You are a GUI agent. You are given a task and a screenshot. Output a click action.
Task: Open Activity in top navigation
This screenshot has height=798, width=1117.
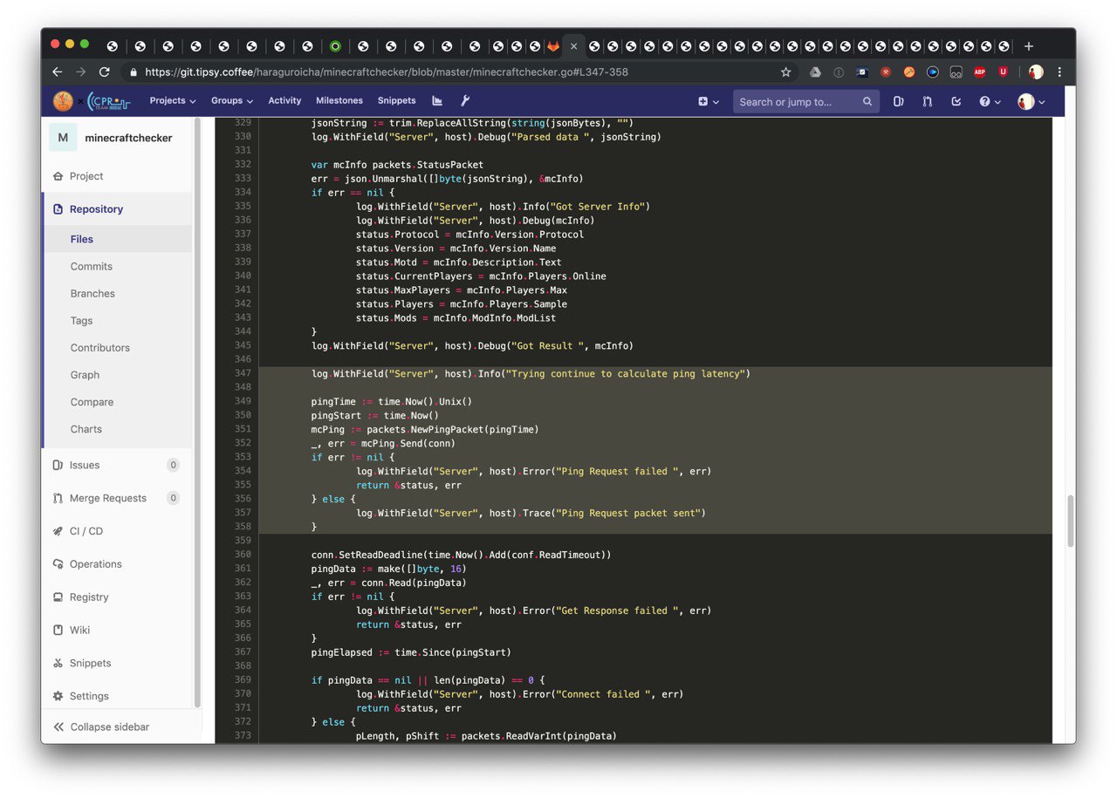click(284, 101)
